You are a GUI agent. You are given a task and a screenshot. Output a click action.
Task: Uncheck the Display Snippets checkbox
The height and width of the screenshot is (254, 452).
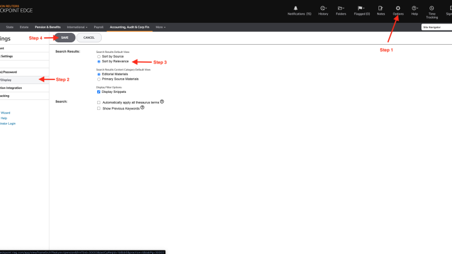pos(99,92)
